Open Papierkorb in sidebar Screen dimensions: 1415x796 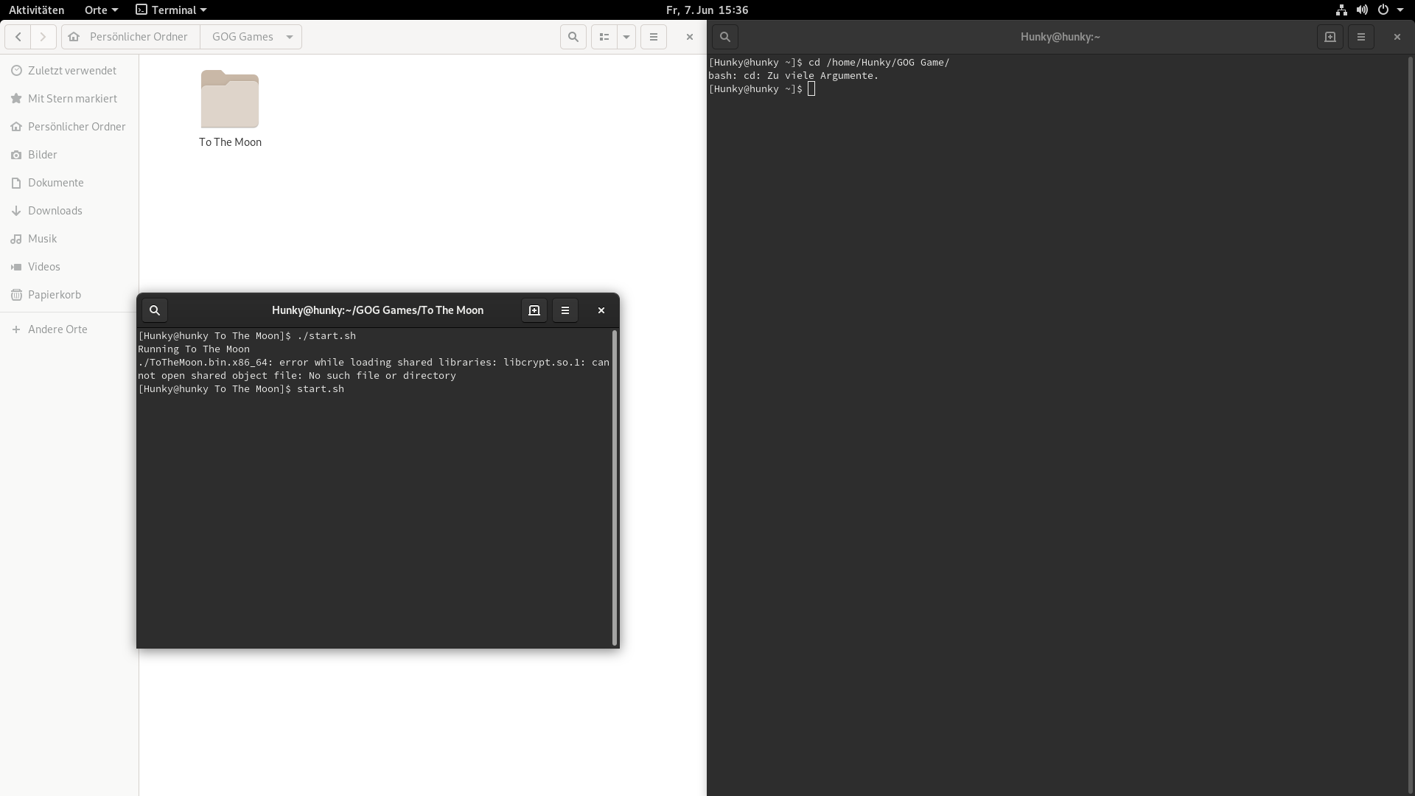pyautogui.click(x=55, y=295)
